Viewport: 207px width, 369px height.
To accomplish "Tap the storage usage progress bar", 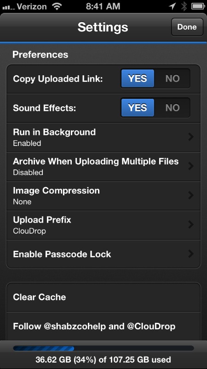I will pos(103,348).
